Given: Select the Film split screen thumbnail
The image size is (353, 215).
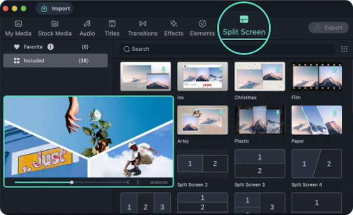Looking at the screenshot, I should point(317,76).
